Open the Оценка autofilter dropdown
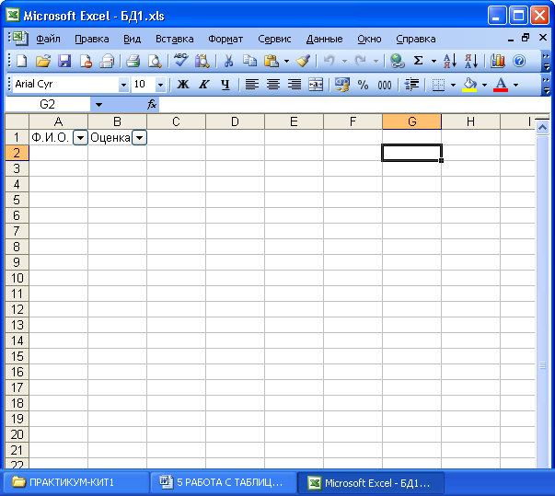The height and width of the screenshot is (496, 555). click(140, 138)
